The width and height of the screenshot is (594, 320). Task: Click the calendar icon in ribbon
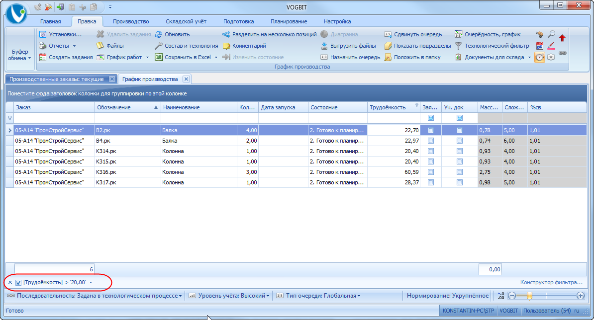(540, 46)
